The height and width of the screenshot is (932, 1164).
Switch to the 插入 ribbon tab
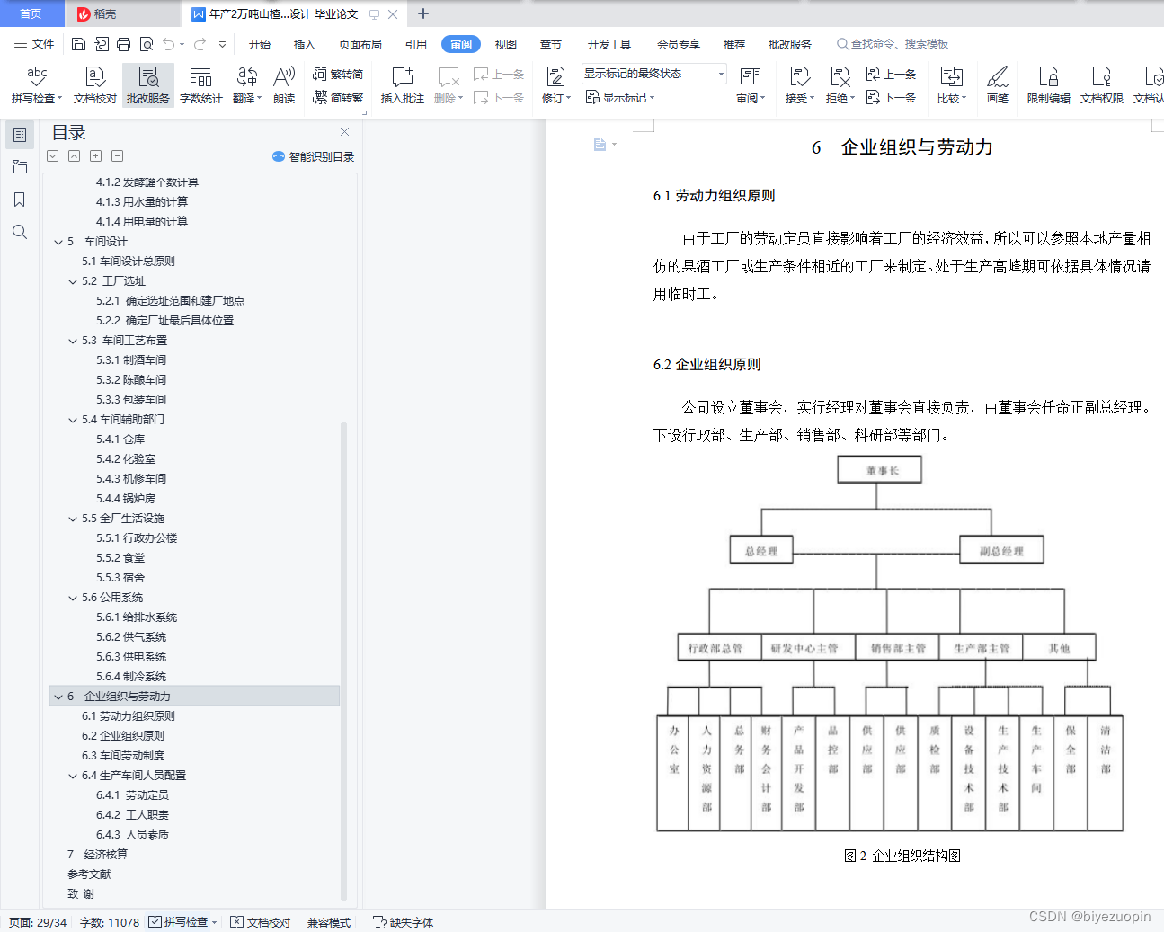[305, 44]
